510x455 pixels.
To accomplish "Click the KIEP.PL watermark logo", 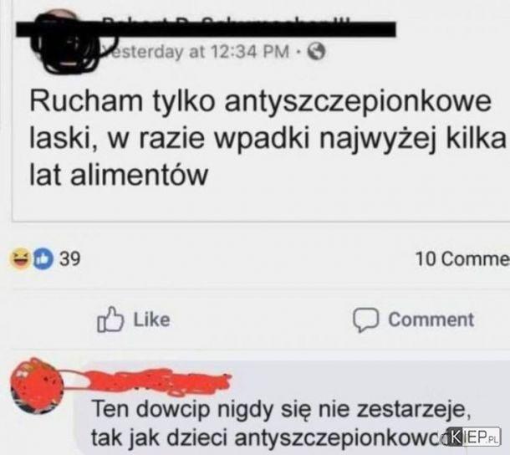I will tap(474, 436).
